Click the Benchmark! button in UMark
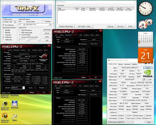The height and width of the screenshot is (125, 156). pyautogui.click(x=47, y=30)
